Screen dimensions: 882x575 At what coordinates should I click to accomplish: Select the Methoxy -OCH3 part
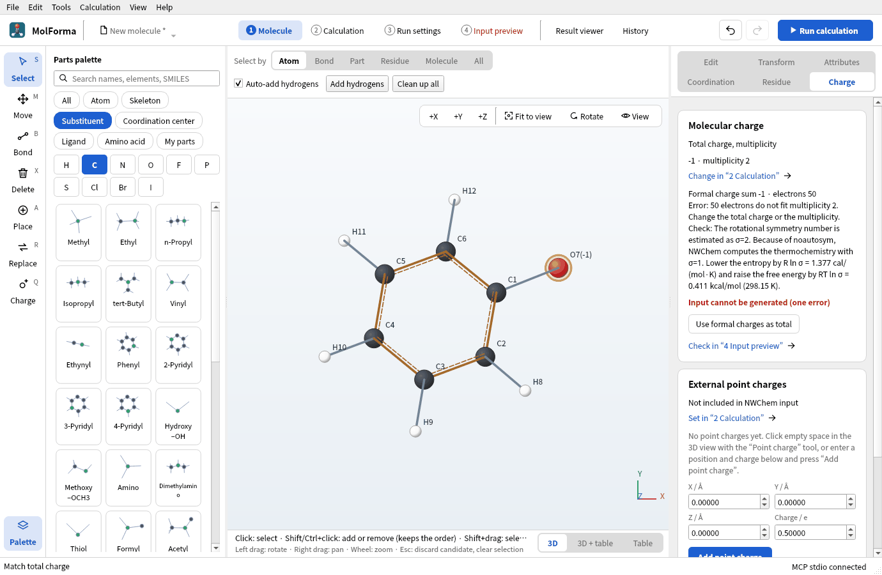click(79, 477)
